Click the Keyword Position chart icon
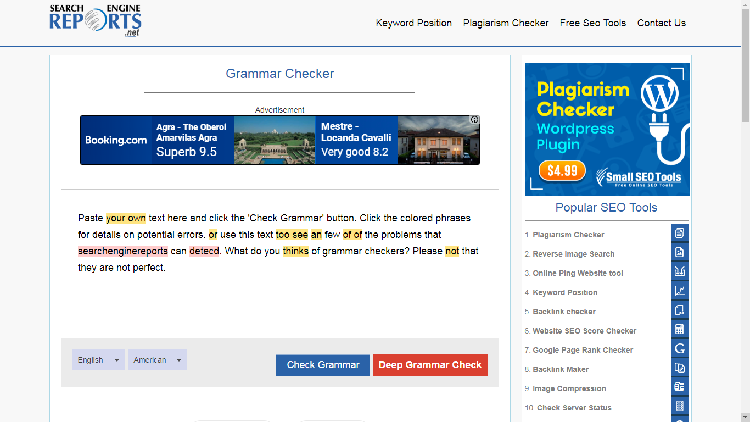The width and height of the screenshot is (750, 422). [x=680, y=291]
